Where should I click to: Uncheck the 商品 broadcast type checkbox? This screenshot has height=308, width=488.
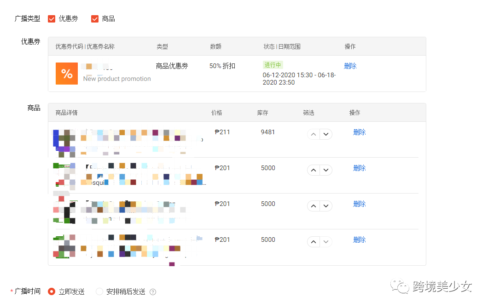pos(95,19)
